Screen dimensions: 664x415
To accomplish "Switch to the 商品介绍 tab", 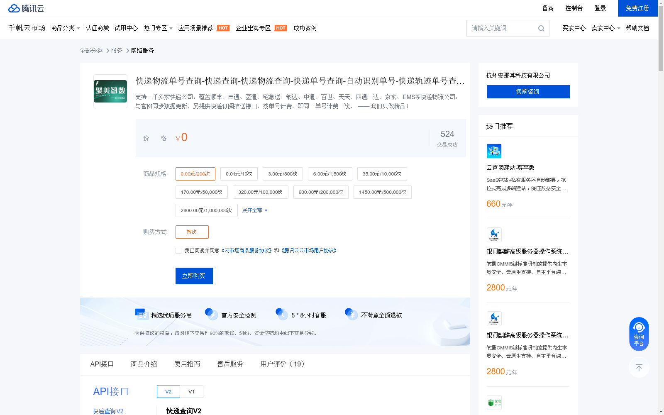I will [144, 364].
